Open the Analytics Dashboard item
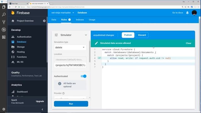This screenshot has height=113, width=201. pos(22,92)
